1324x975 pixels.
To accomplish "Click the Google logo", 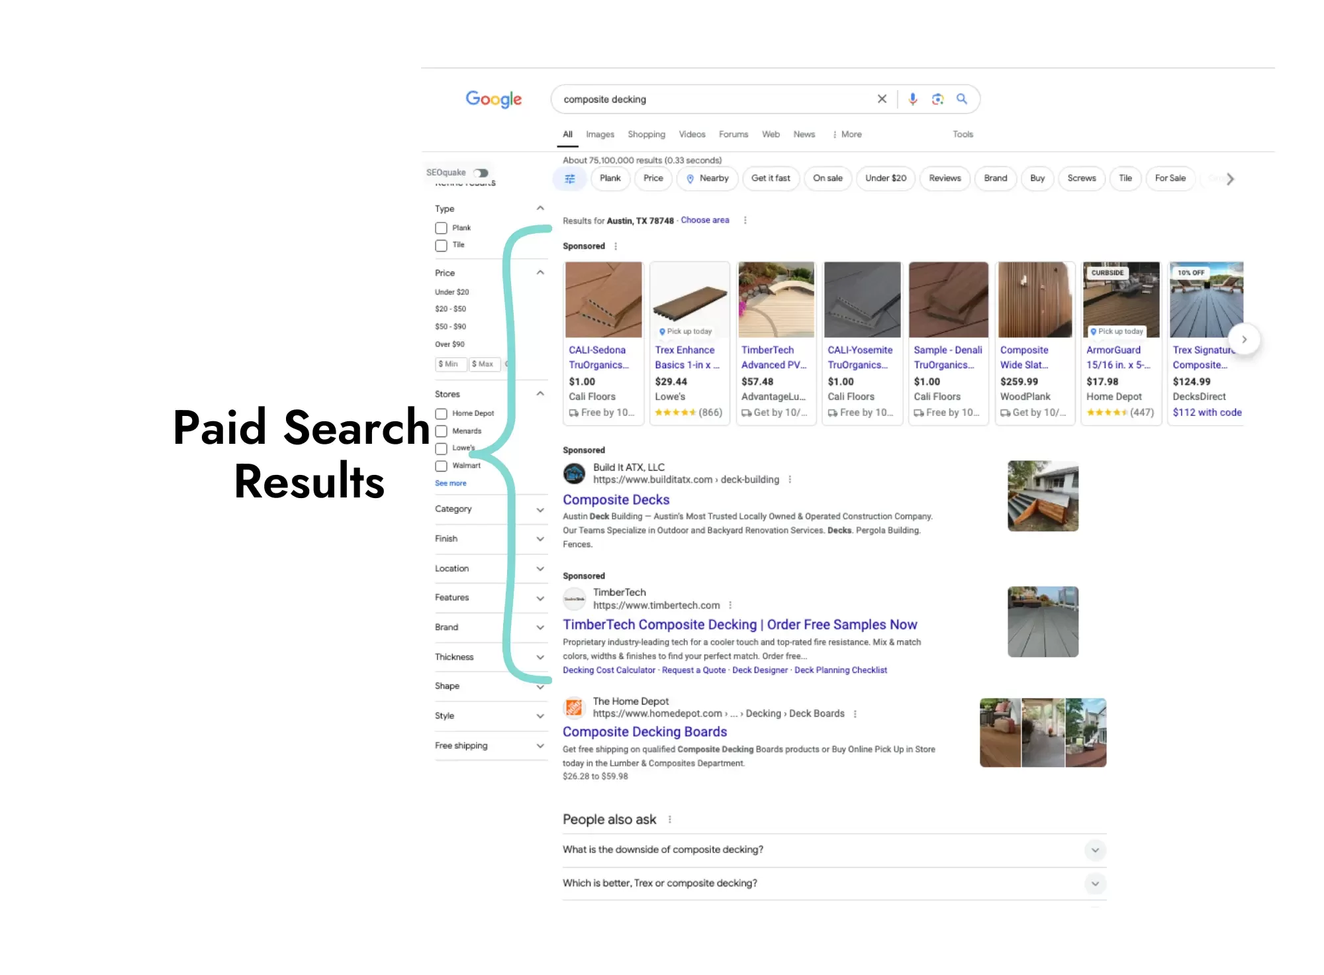I will click(x=493, y=99).
